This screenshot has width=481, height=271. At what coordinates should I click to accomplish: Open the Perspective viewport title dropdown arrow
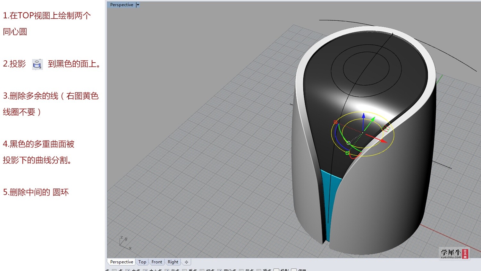click(138, 5)
